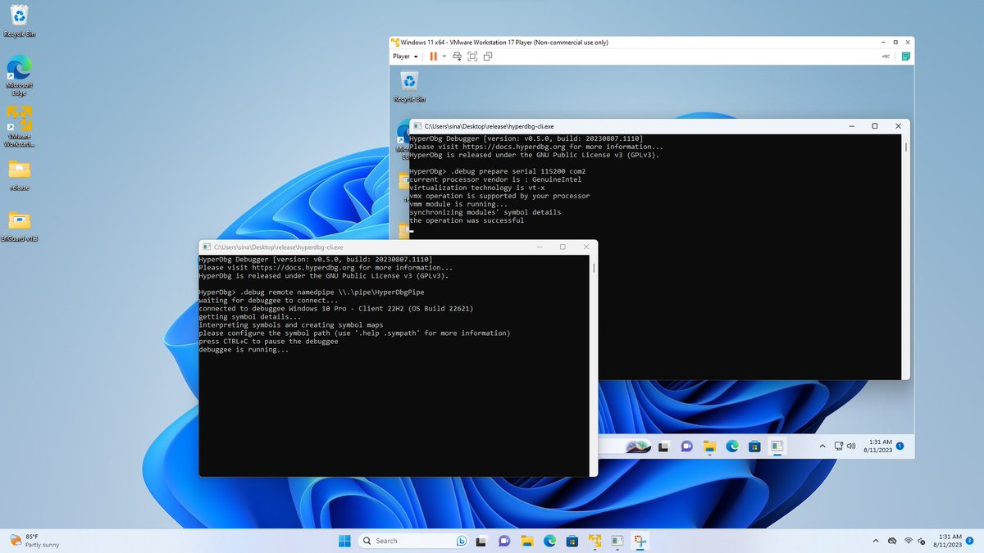Open Chat app on host taskbar
The image size is (984, 553).
505,541
